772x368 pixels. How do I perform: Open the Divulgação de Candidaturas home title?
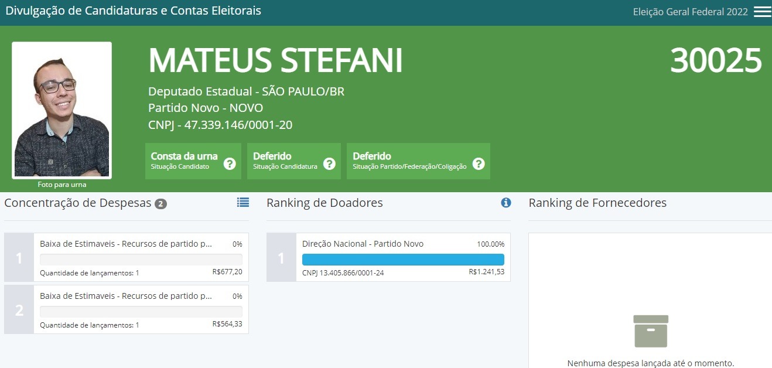pyautogui.click(x=133, y=11)
